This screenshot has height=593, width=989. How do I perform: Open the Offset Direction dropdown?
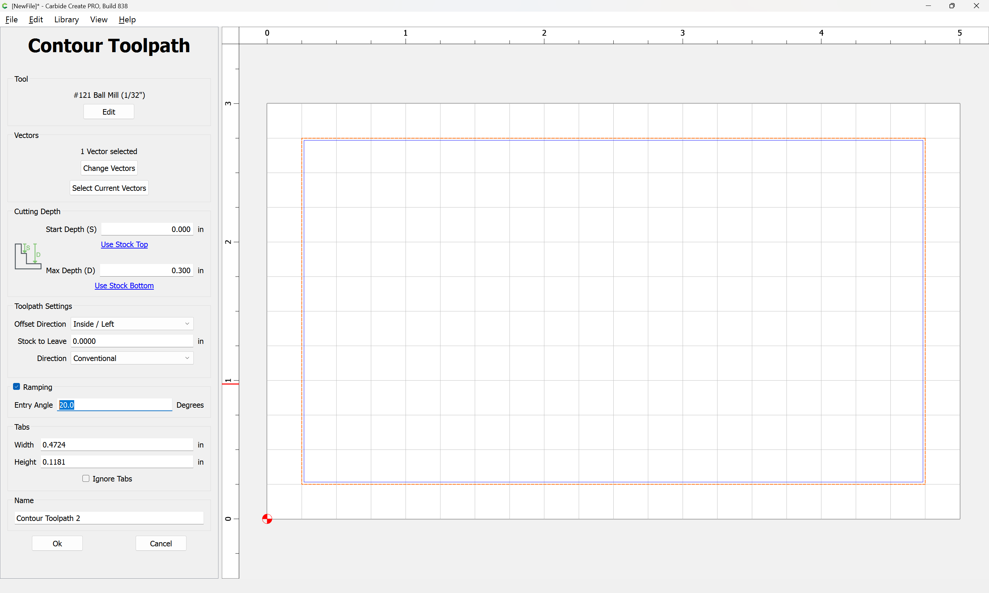[x=132, y=324]
